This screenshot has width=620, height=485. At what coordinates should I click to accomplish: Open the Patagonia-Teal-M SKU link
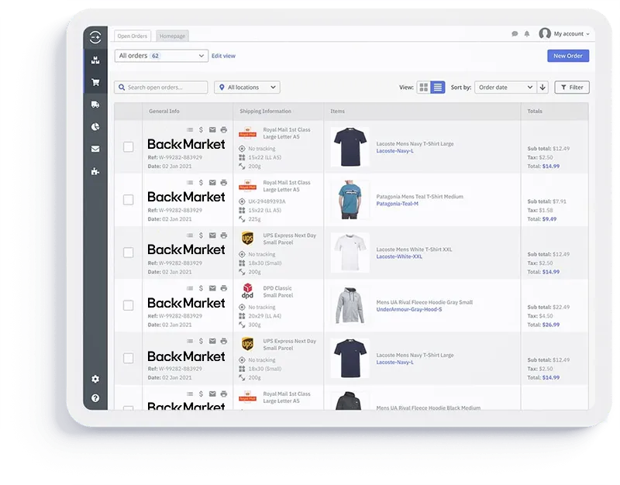point(397,204)
